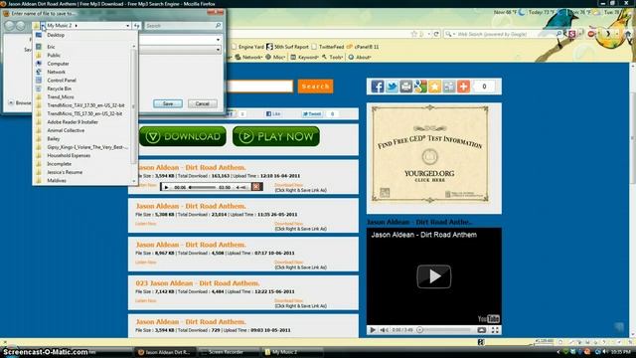Image resolution: width=636 pixels, height=358 pixels.
Task: Click Listen Now for the 5,308 KB song
Action: coord(146,224)
